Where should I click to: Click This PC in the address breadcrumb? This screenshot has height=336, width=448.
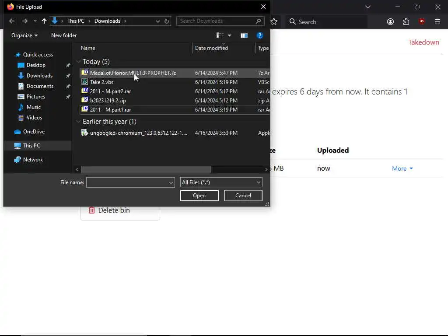point(76,21)
